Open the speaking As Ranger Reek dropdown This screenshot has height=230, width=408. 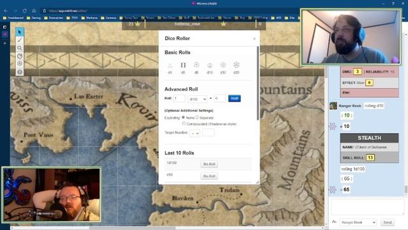coord(358,222)
